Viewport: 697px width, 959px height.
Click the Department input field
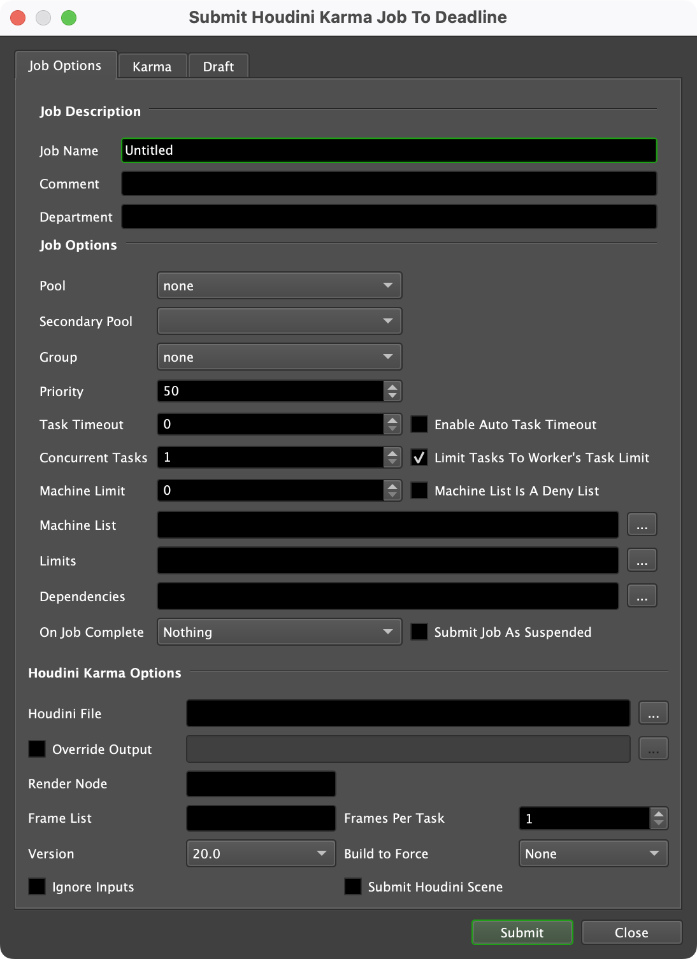[x=389, y=217]
